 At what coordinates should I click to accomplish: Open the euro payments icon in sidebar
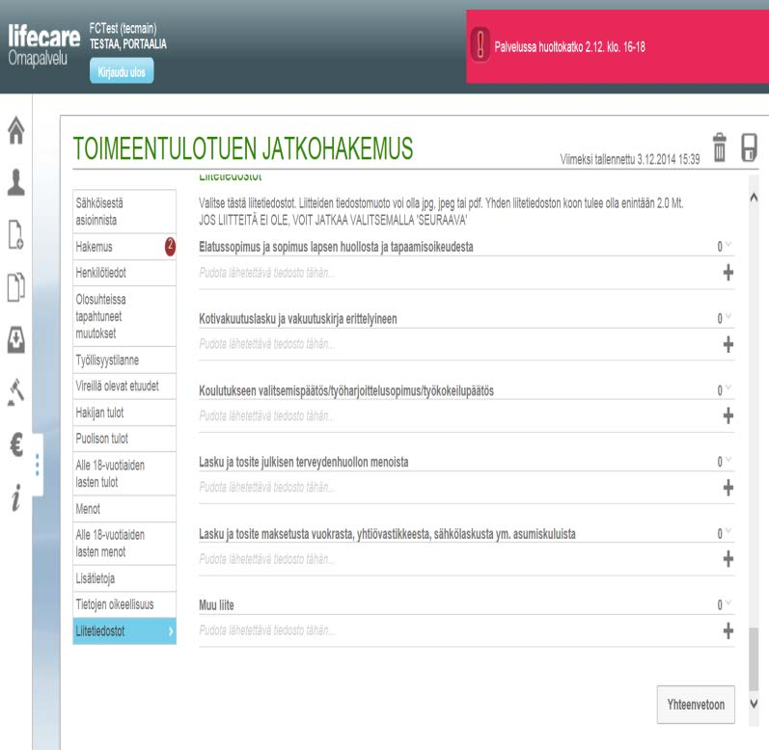coord(16,444)
